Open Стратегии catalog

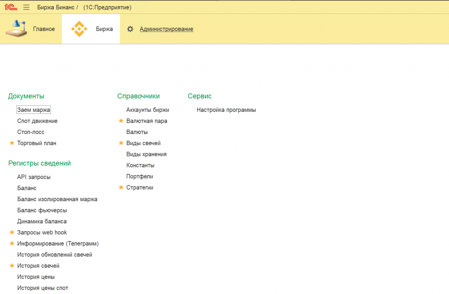[140, 188]
